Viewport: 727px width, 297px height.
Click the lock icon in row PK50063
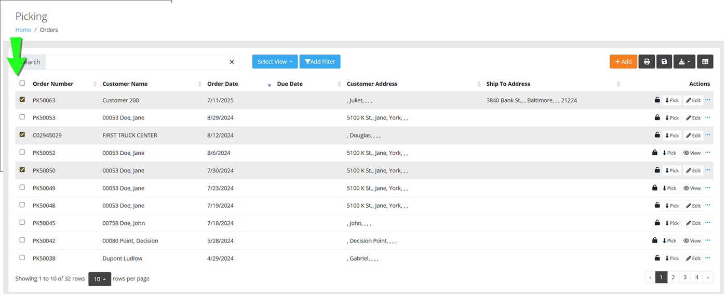tap(657, 100)
